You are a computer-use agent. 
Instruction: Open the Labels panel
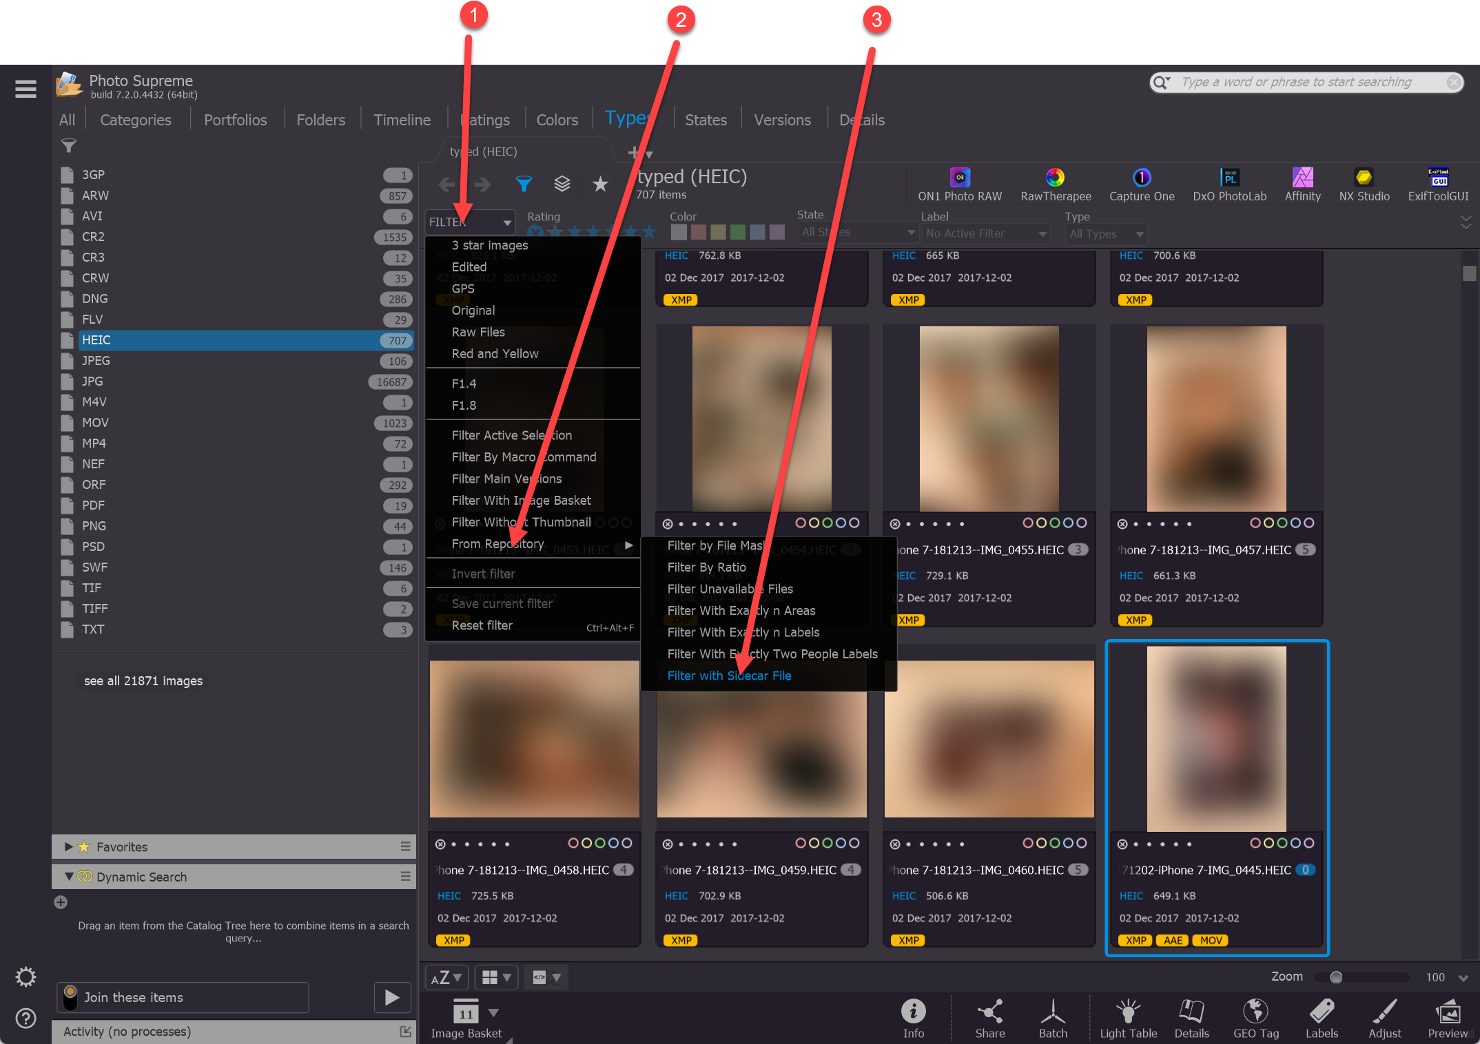pos(1322,1019)
